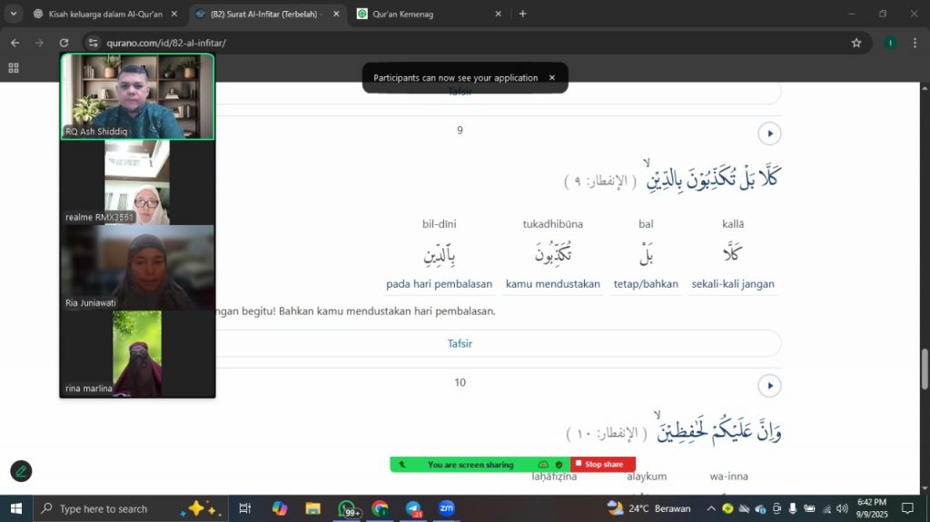The width and height of the screenshot is (930, 522).
Task: Open Telegram from the taskbar
Action: tap(413, 508)
